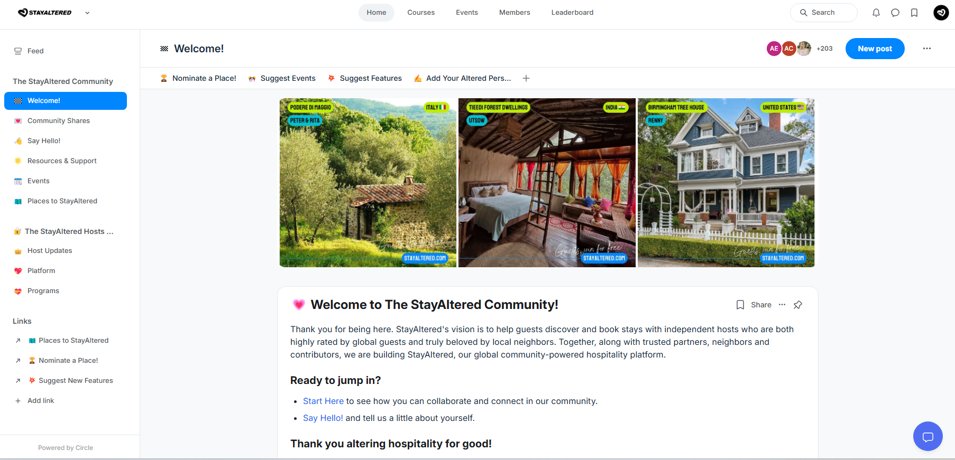Open post options ellipsis beside Share
Viewport: 955px width, 460px height.
point(782,305)
